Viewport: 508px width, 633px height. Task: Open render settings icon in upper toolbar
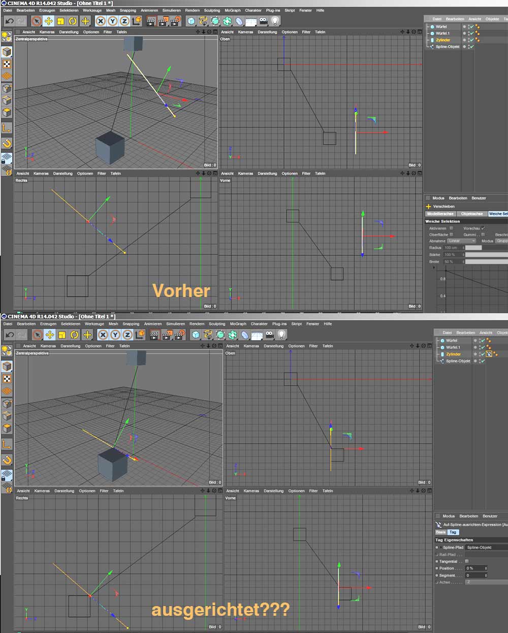pyautogui.click(x=175, y=21)
